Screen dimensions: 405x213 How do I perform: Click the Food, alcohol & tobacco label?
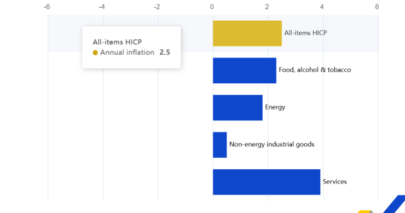tap(315, 70)
